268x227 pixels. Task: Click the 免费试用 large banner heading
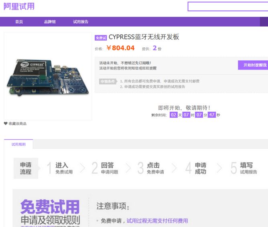pyautogui.click(x=50, y=207)
